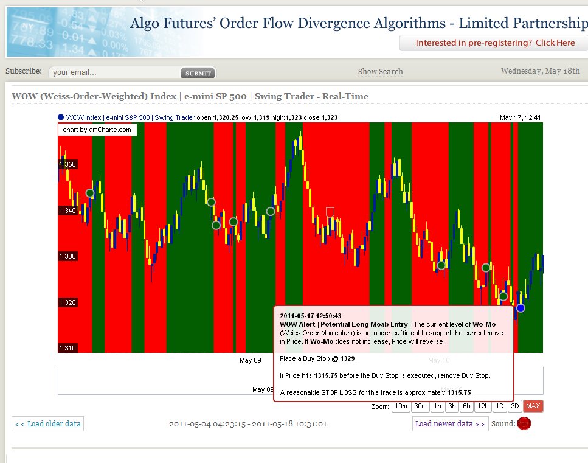Image resolution: width=588 pixels, height=463 pixels.
Task: Choose the 6h zoom period
Action: click(x=466, y=406)
